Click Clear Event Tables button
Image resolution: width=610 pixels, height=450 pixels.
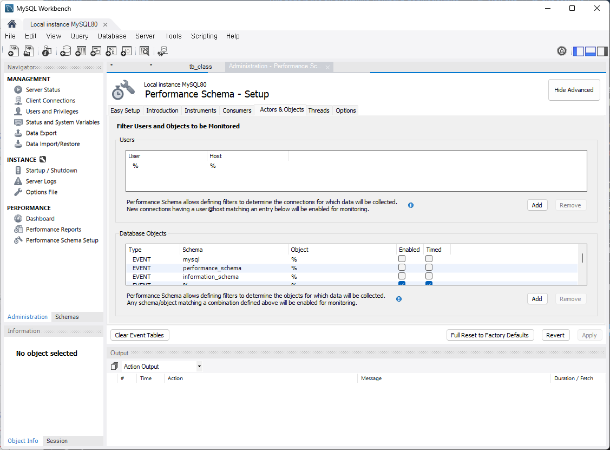pyautogui.click(x=140, y=335)
